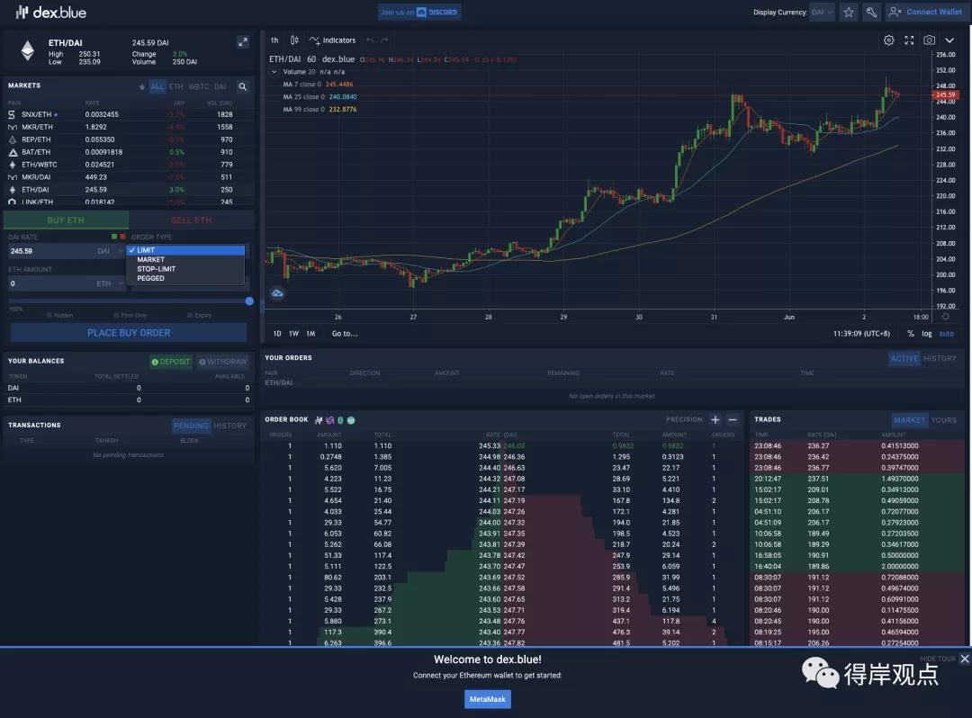
Task: Select the round teal order book source icon
Action: pos(351,420)
